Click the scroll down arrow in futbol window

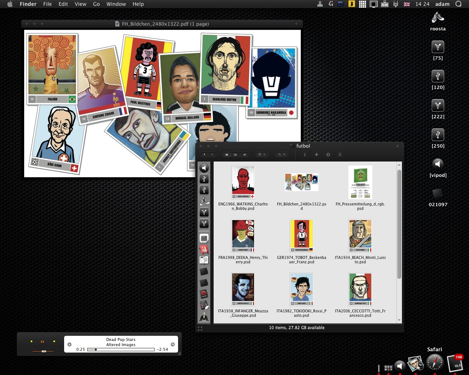399,320
